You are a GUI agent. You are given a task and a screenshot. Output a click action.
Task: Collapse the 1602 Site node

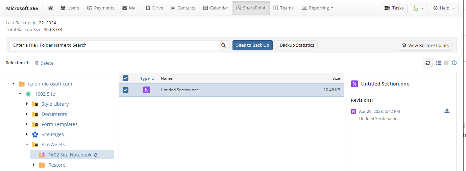click(x=20, y=94)
